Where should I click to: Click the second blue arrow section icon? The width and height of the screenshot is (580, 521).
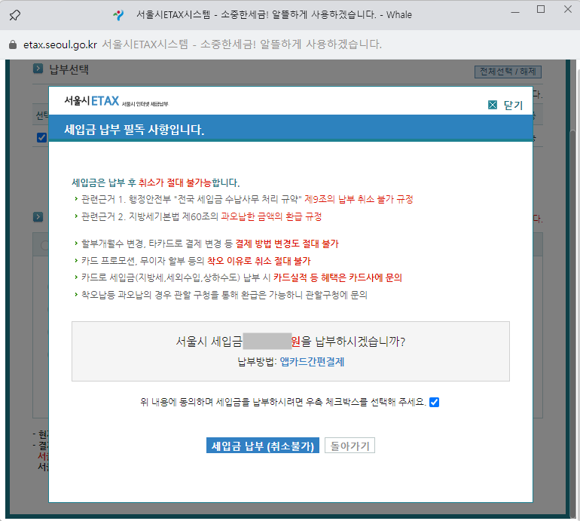tap(38, 216)
